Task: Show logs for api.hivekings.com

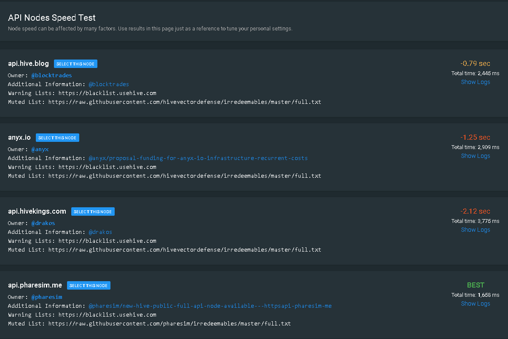Action: (475, 230)
